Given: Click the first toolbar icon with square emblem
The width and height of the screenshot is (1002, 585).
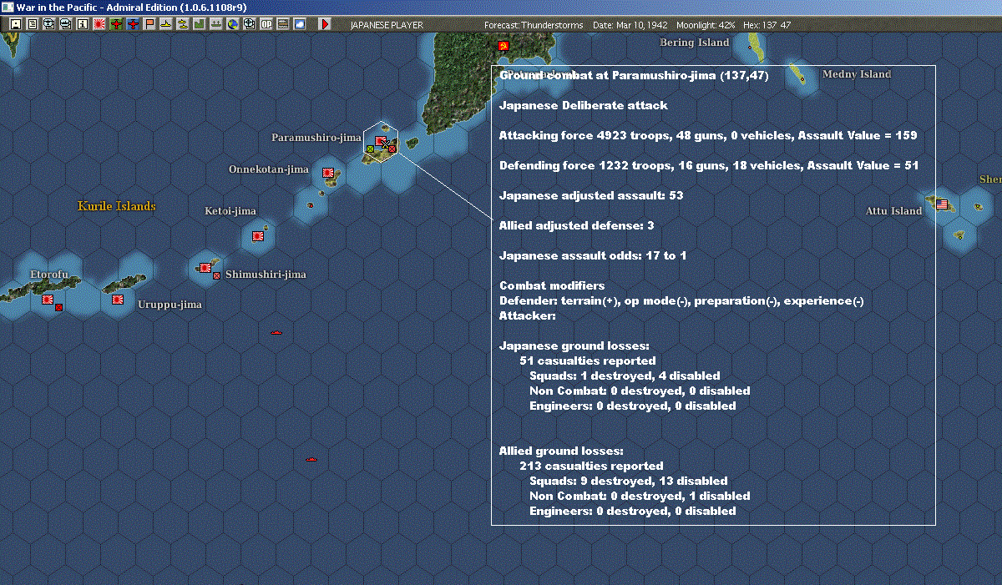Looking at the screenshot, I should tap(15, 24).
